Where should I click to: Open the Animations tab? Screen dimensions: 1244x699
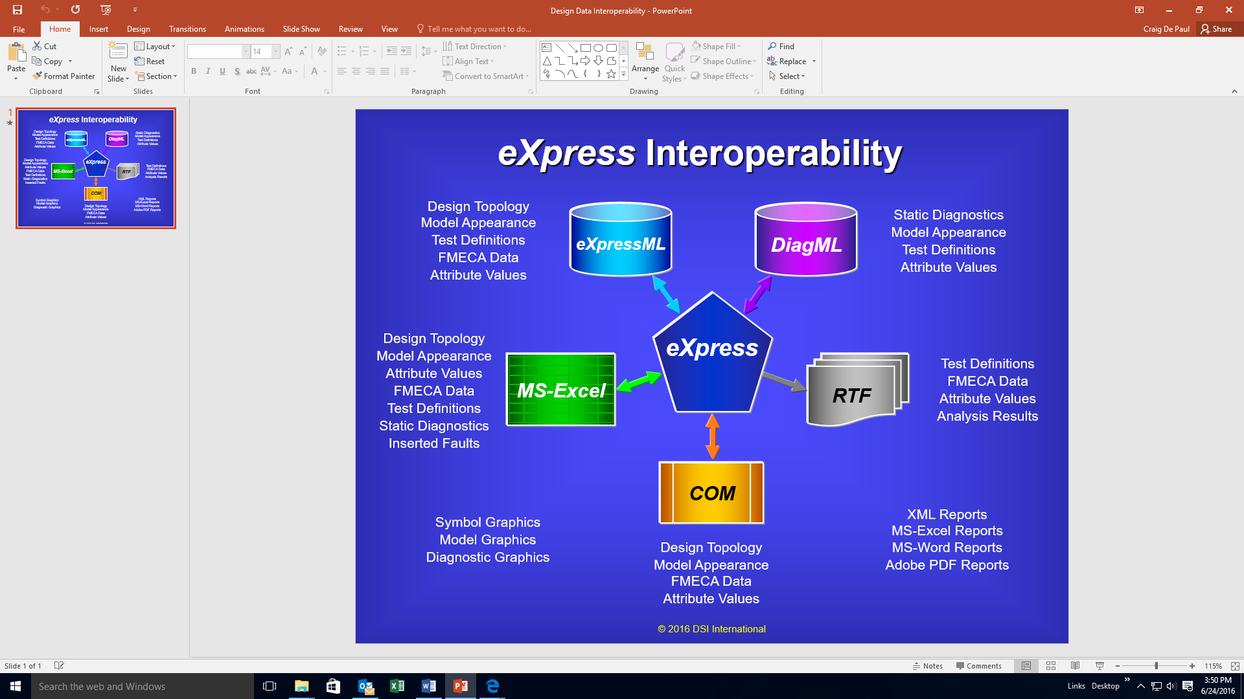point(244,29)
